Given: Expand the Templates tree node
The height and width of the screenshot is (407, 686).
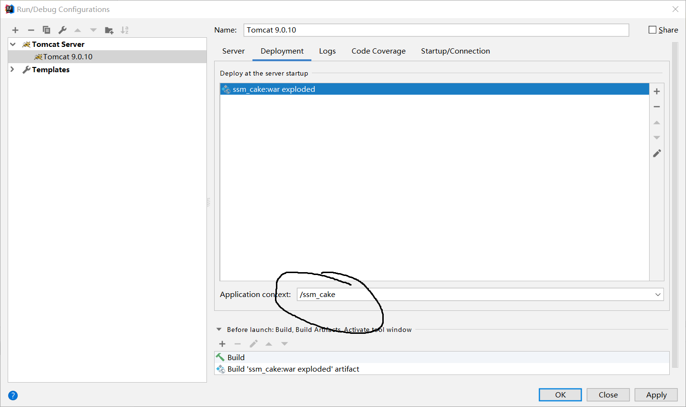Looking at the screenshot, I should click(x=12, y=69).
